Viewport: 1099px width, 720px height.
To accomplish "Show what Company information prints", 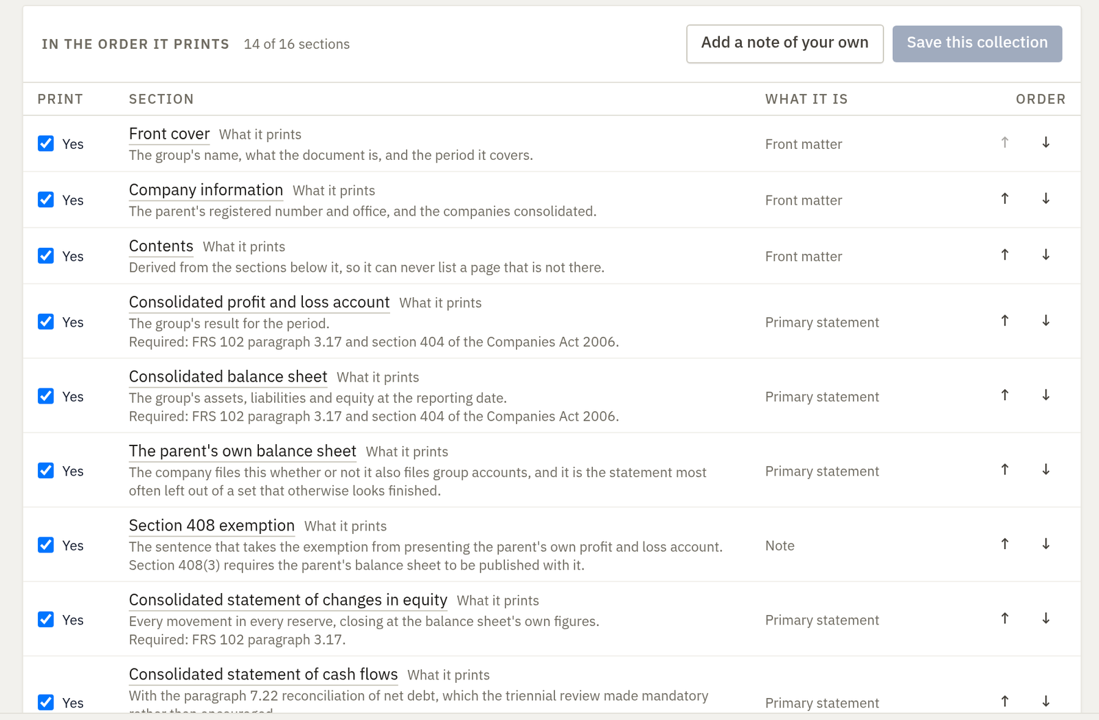I will pyautogui.click(x=334, y=191).
